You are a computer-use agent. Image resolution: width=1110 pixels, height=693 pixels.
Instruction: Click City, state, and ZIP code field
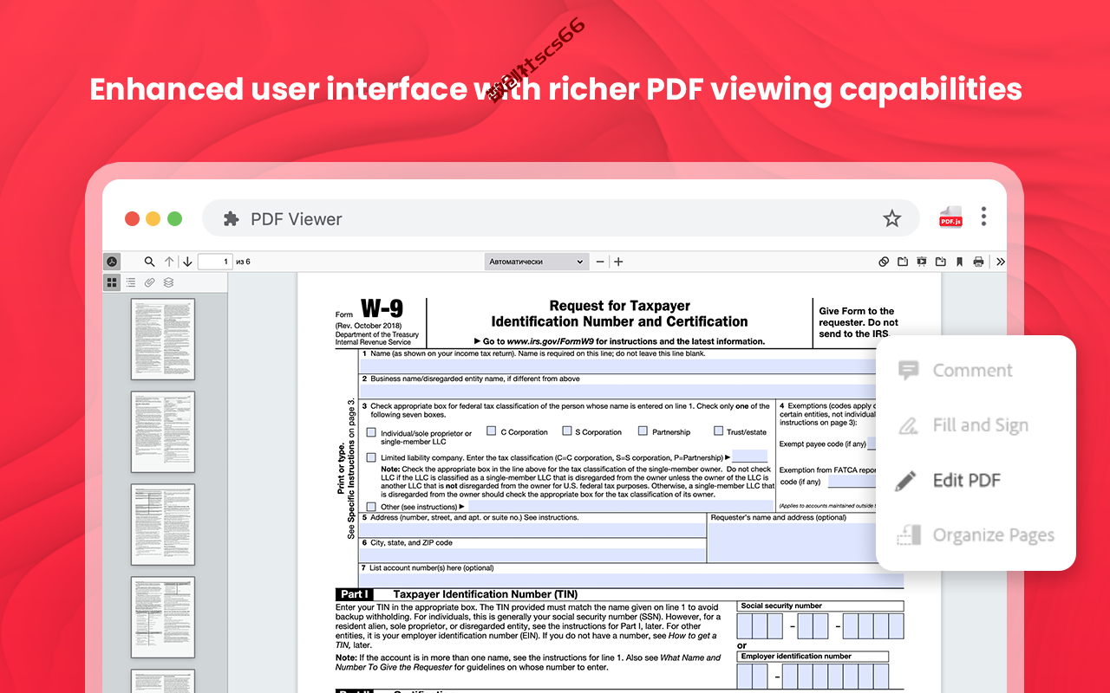[533, 554]
